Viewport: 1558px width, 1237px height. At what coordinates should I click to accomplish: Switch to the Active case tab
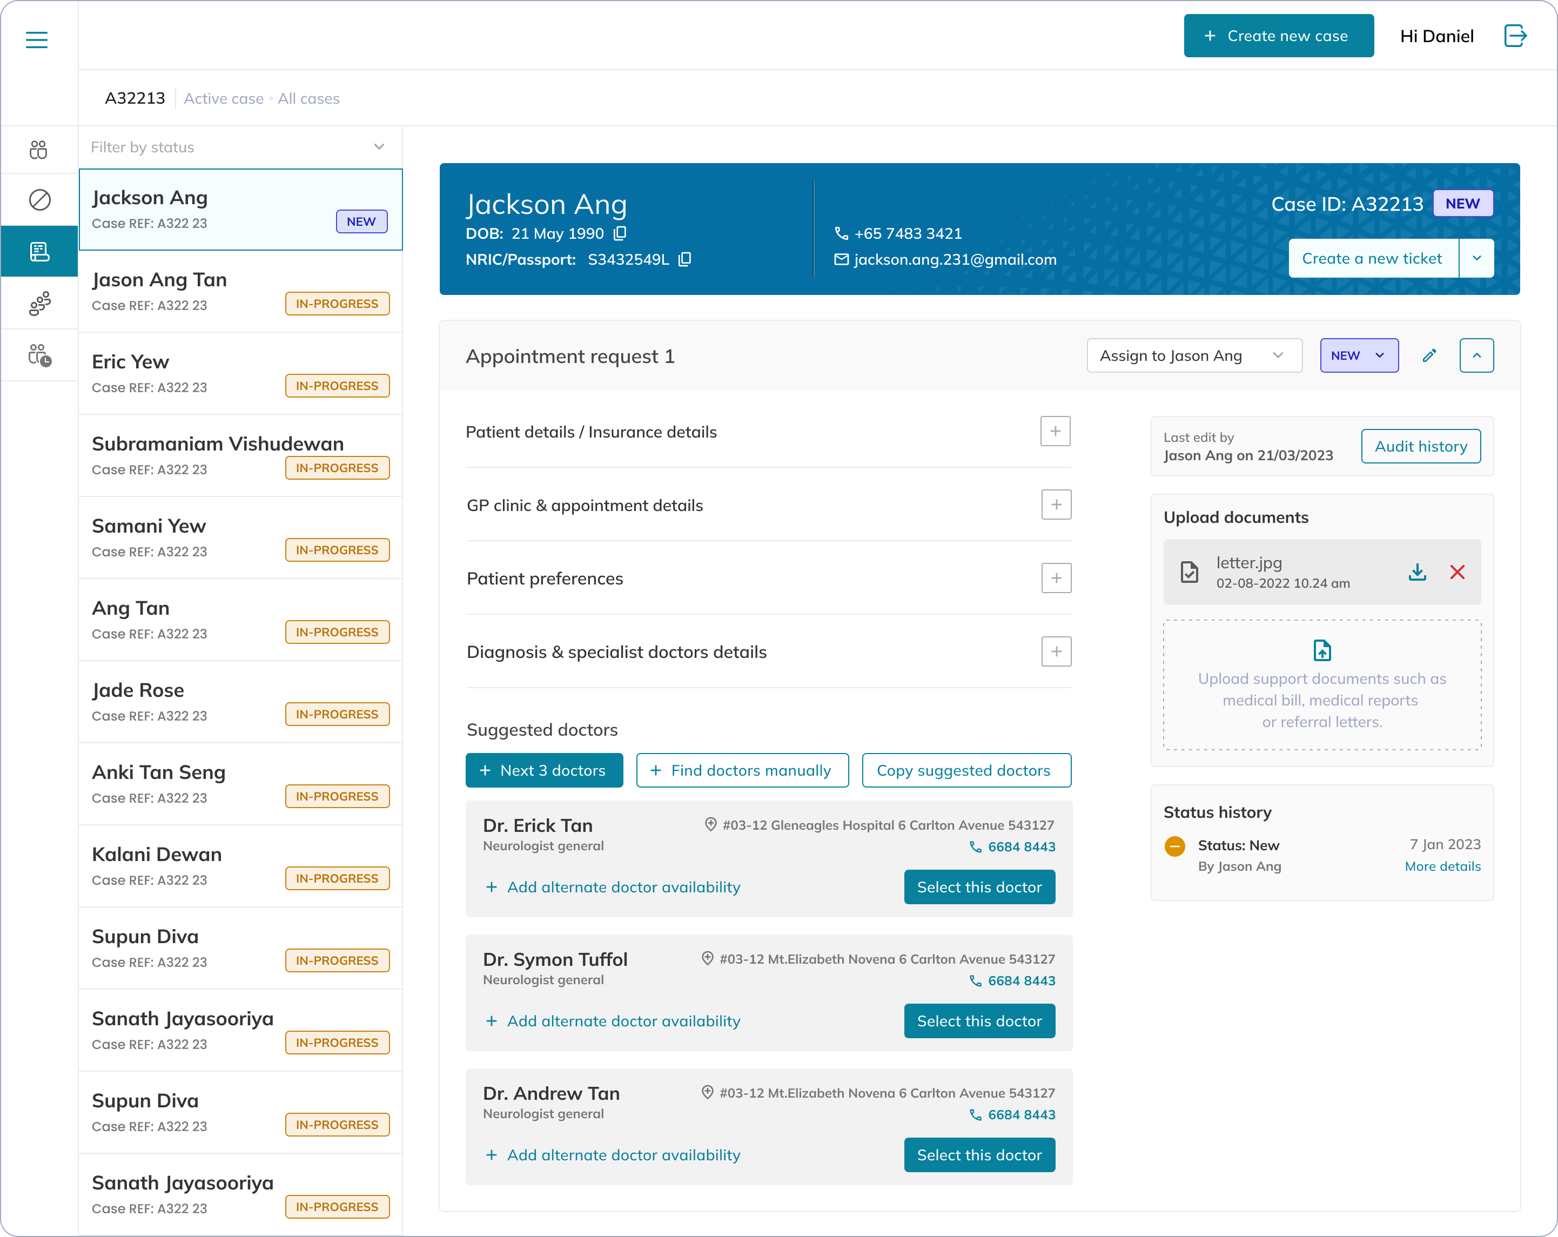pyautogui.click(x=223, y=98)
